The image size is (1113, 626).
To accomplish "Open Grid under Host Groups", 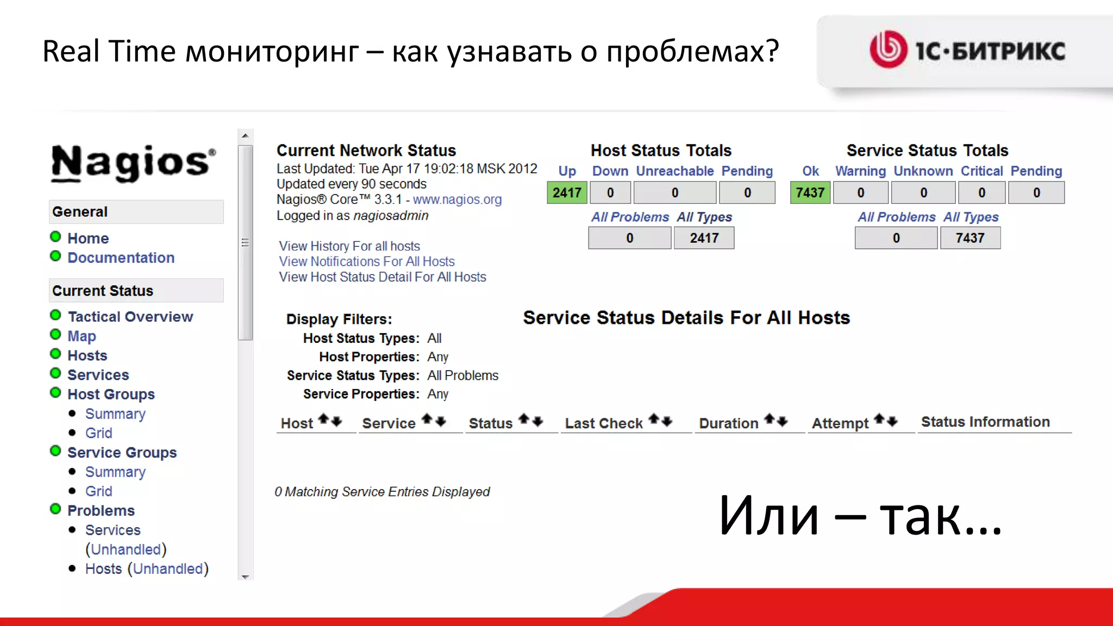I will 99,433.
